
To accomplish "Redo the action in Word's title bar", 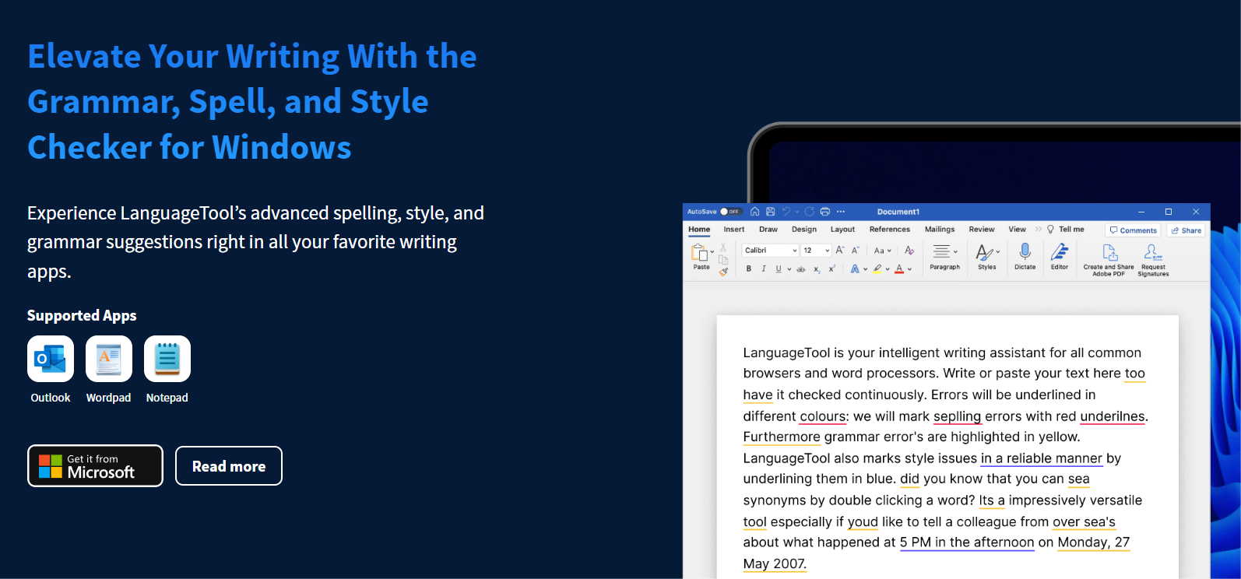I will (x=810, y=212).
